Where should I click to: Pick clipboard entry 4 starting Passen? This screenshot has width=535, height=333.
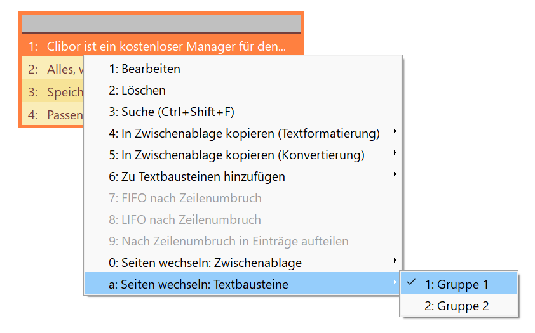point(53,115)
